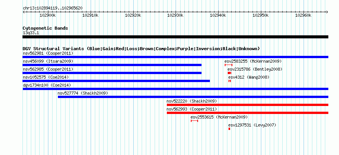Viewport: 339px width, 155px height.
Task: Click the 102920k ruler label
Action: click(133, 15)
